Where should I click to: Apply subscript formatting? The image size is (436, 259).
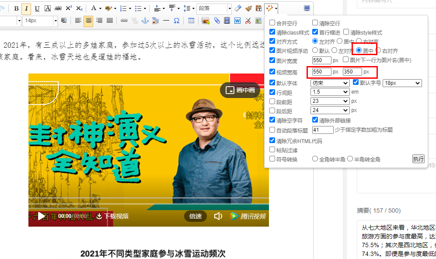(79, 8)
